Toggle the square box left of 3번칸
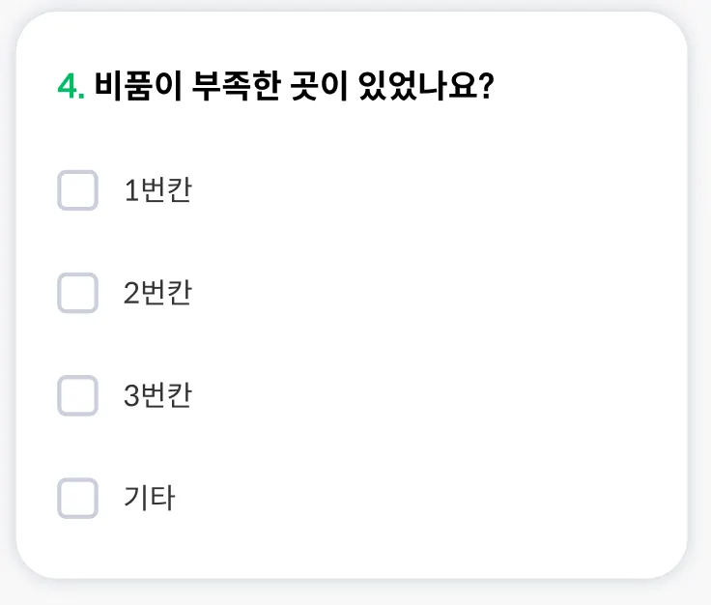Viewport: 711px width, 605px height. click(78, 395)
